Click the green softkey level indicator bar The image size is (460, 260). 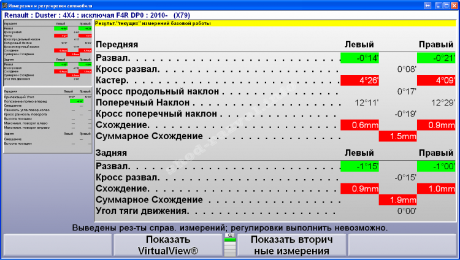pos(230,240)
